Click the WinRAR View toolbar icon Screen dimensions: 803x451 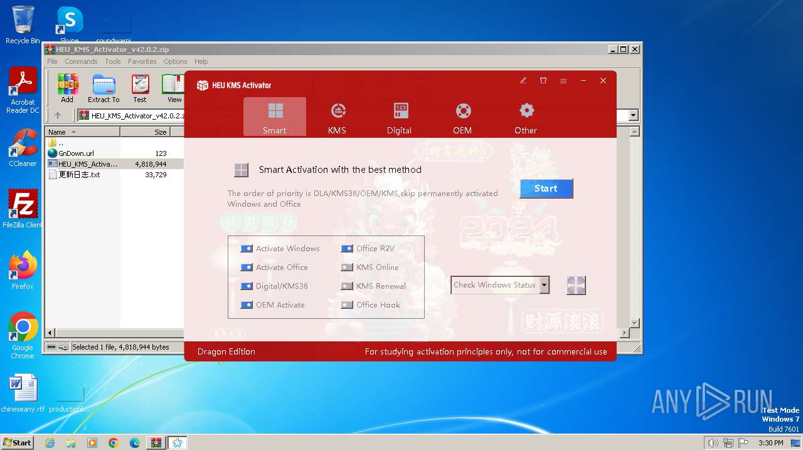[x=173, y=88]
